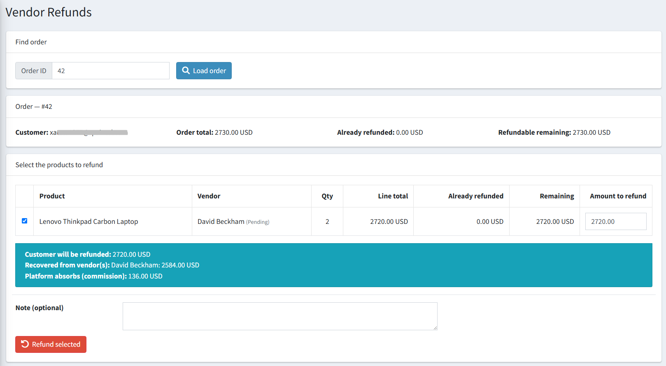
Task: Click the Note (optional) label
Action: click(x=40, y=308)
